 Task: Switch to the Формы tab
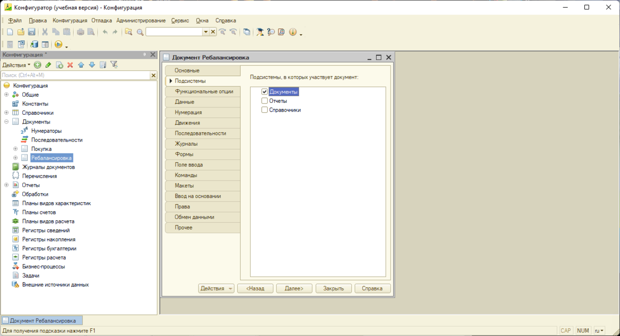(203, 155)
